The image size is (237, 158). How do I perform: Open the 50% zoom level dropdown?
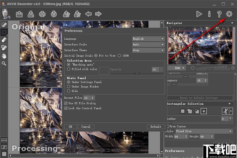(183, 68)
